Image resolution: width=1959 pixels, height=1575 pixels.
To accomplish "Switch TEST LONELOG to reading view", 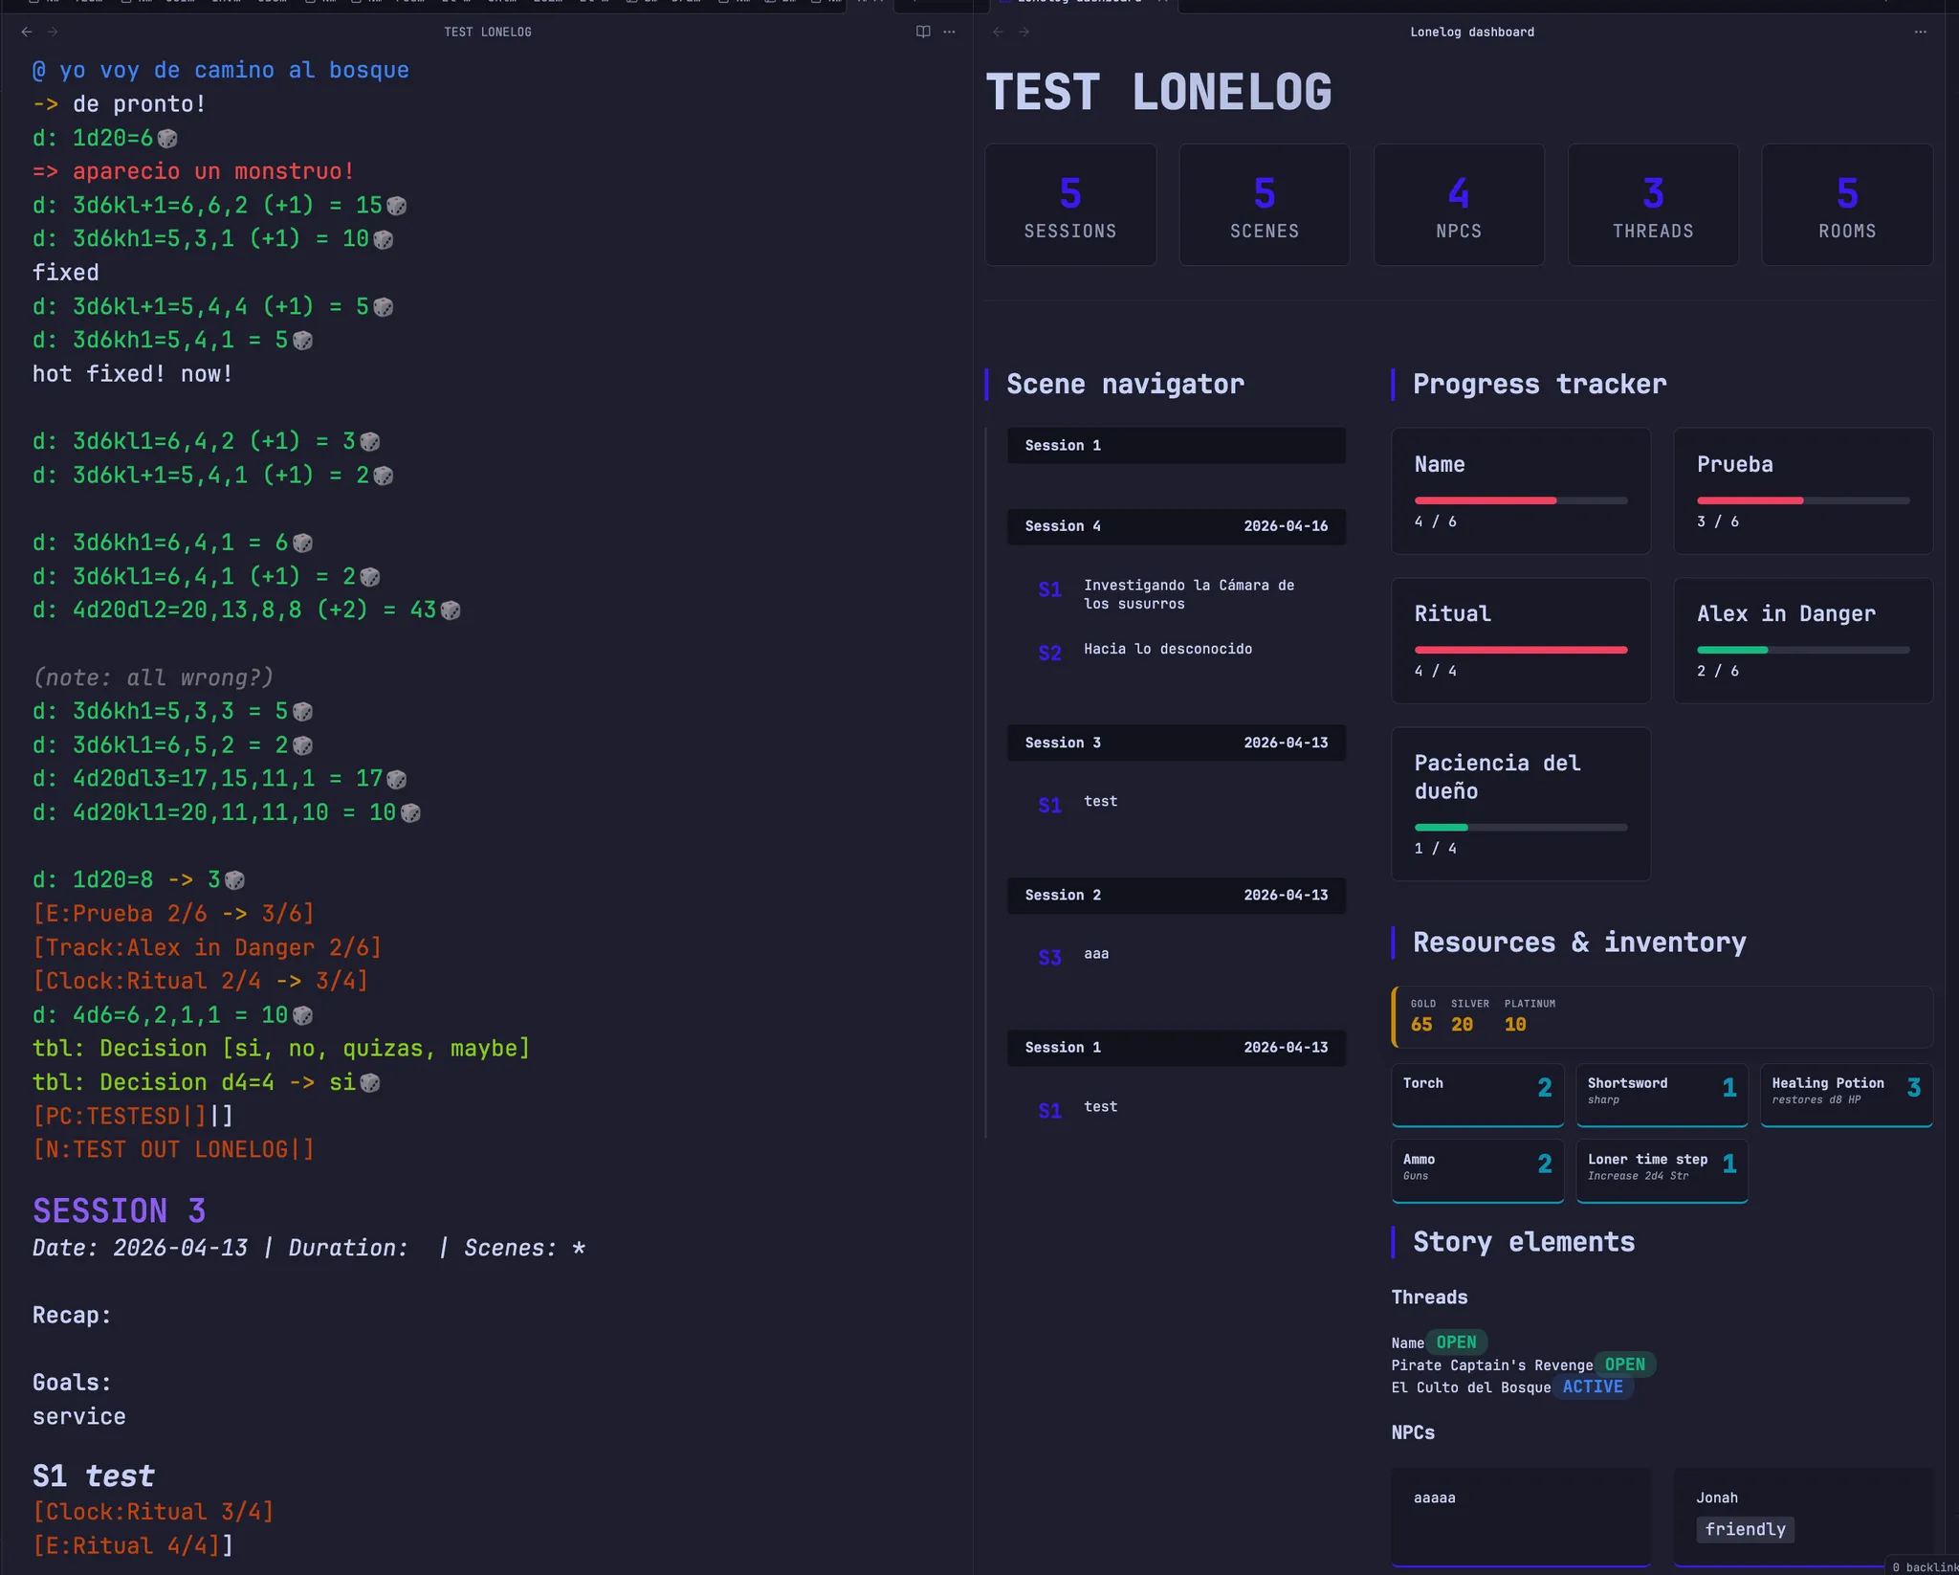I will coord(923,32).
